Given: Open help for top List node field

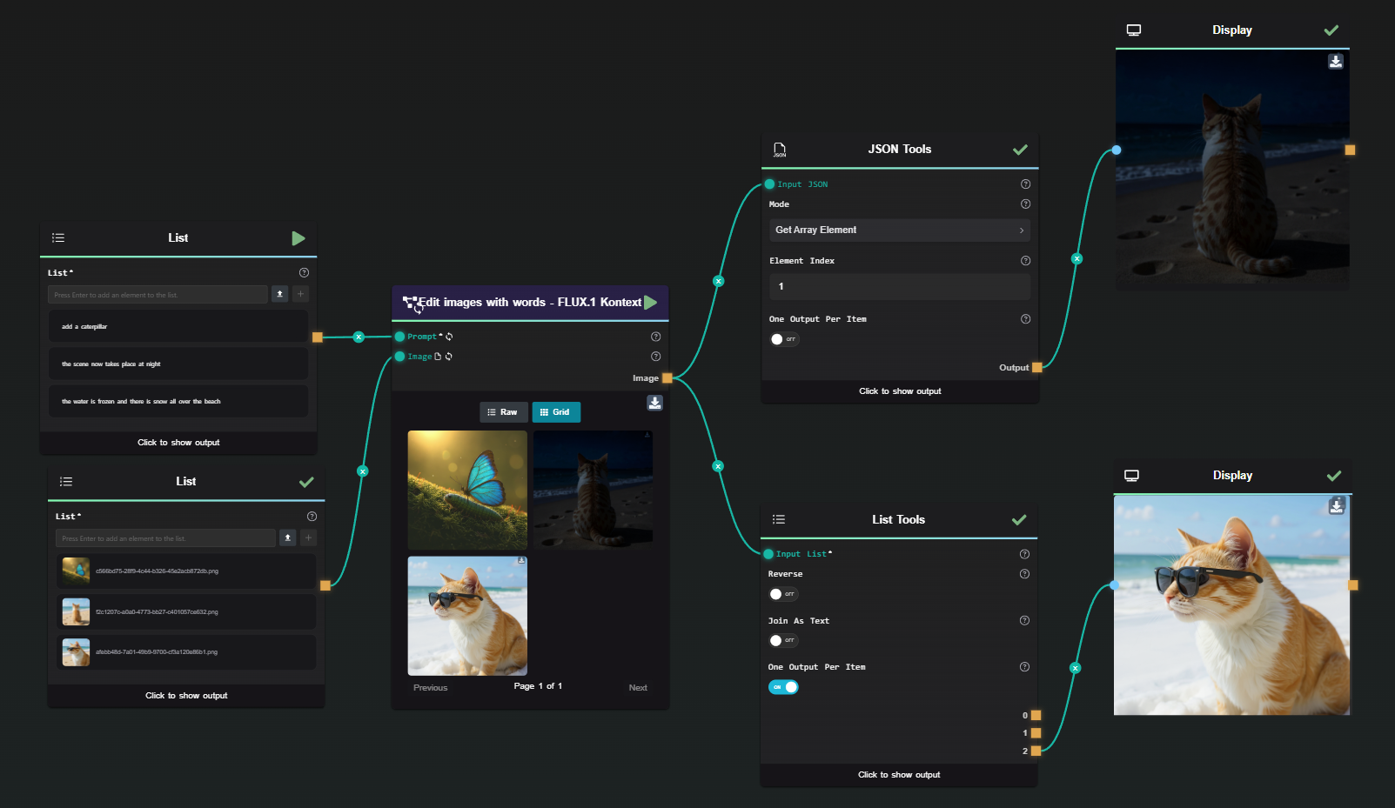Looking at the screenshot, I should pyautogui.click(x=304, y=272).
